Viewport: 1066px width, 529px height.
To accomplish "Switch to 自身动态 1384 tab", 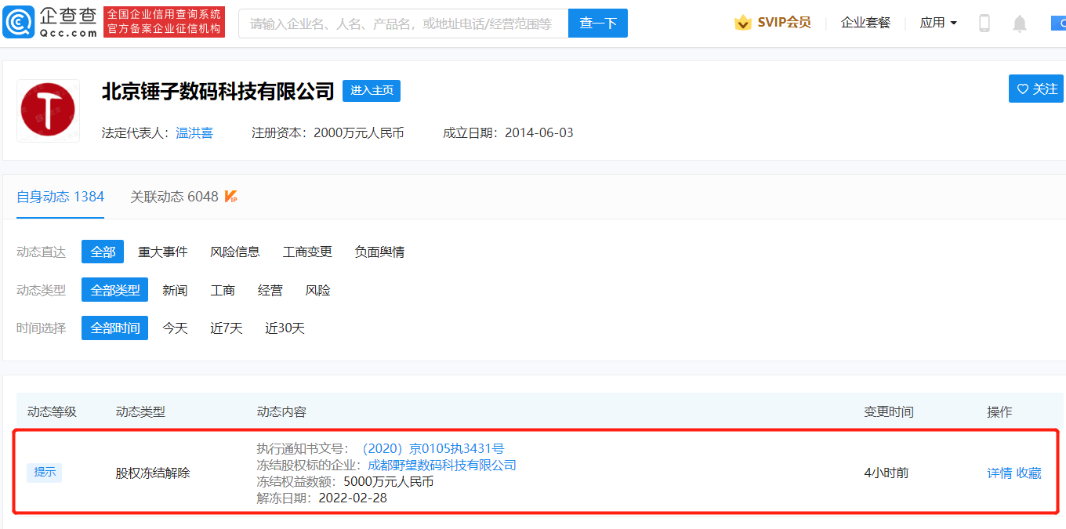I will (x=60, y=197).
